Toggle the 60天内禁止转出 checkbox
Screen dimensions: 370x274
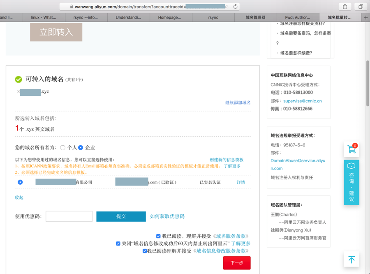(x=118, y=243)
